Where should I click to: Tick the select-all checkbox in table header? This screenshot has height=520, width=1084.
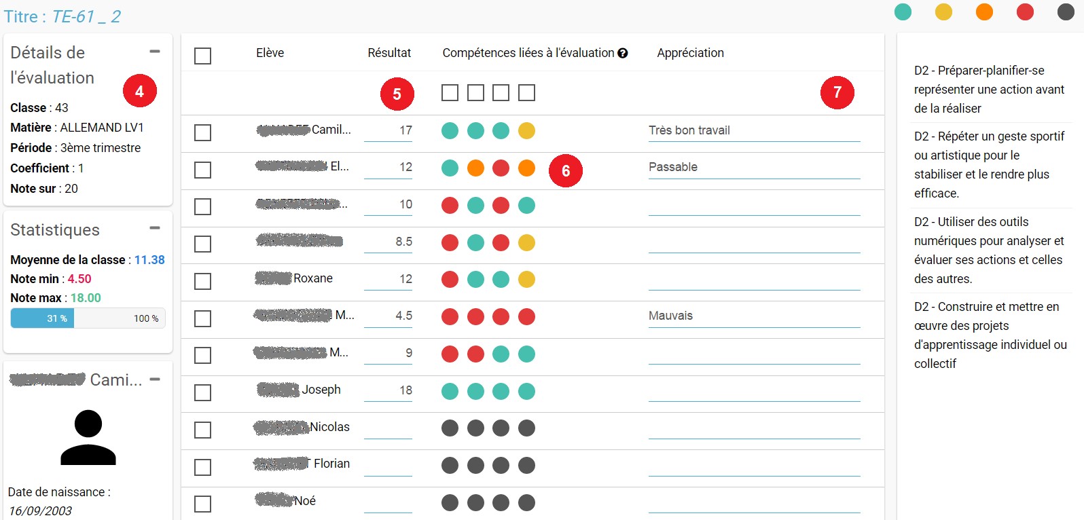click(x=202, y=56)
